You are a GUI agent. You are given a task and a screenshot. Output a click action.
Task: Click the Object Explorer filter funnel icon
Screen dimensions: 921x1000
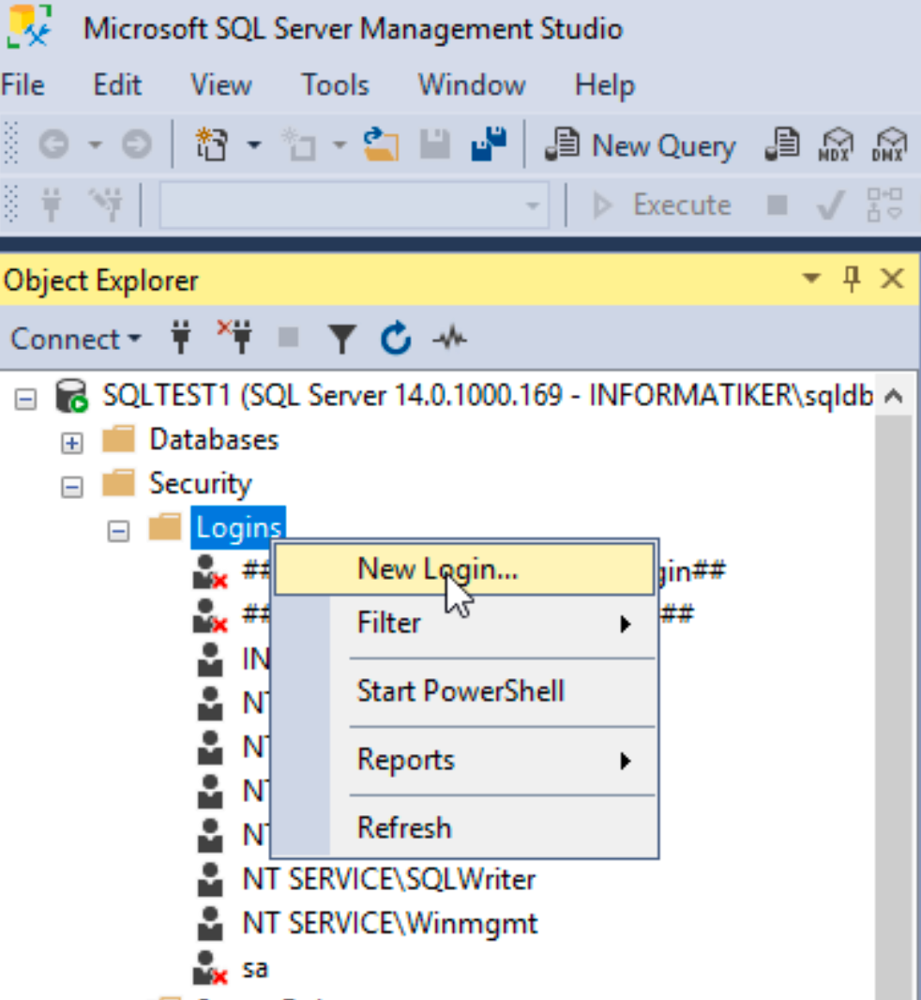342,339
